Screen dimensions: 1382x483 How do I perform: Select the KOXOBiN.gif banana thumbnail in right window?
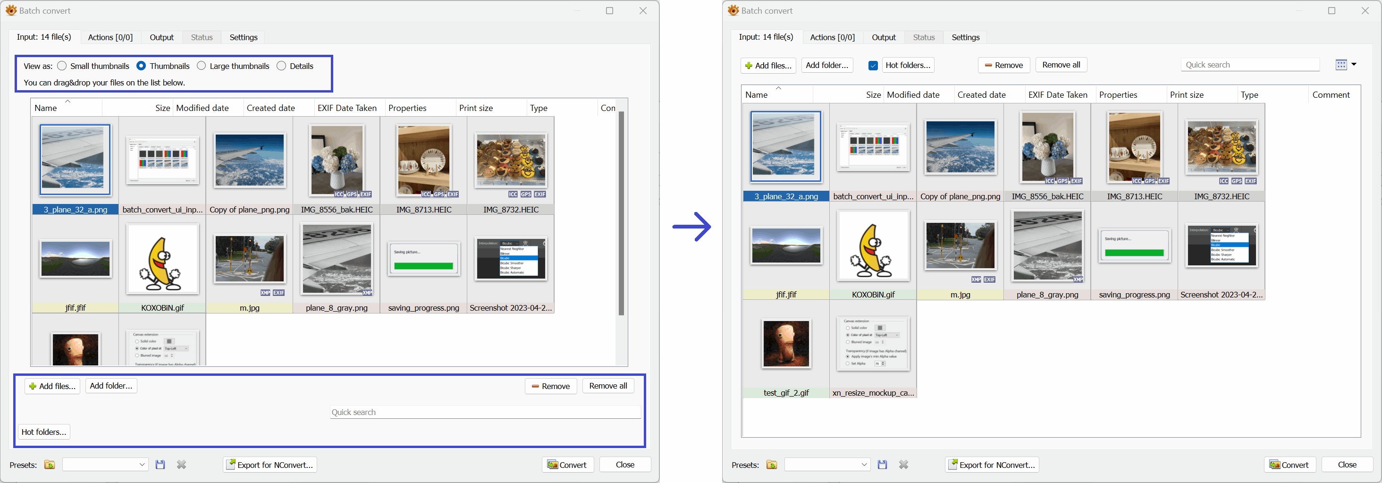pyautogui.click(x=873, y=246)
